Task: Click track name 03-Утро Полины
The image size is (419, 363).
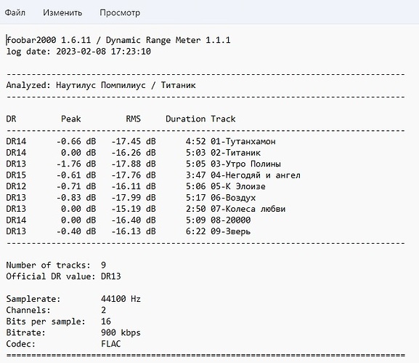Action: click(246, 164)
